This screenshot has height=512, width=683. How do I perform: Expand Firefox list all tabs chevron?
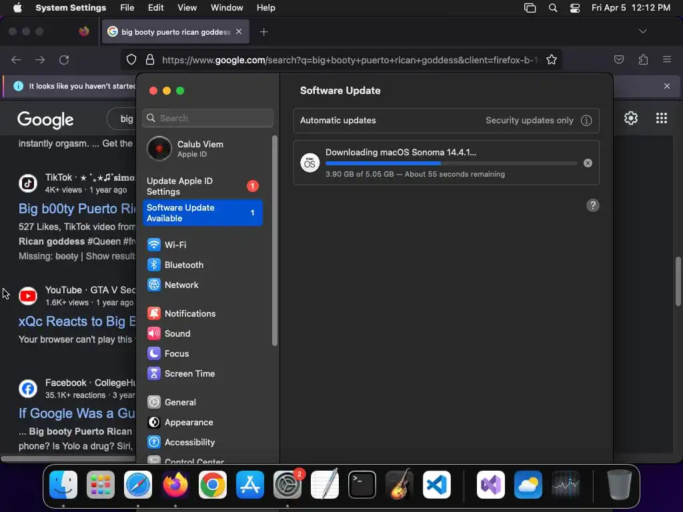(642, 31)
